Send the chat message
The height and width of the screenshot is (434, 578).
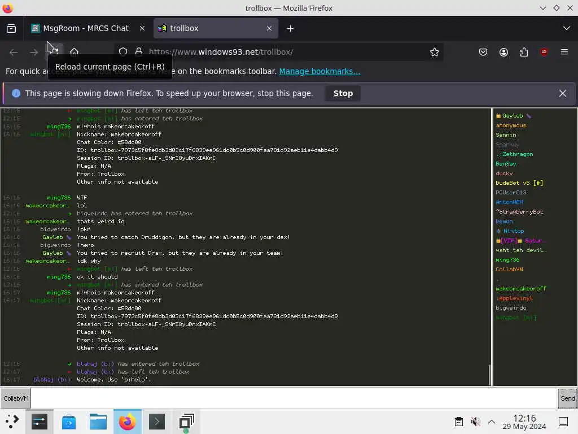tap(567, 398)
